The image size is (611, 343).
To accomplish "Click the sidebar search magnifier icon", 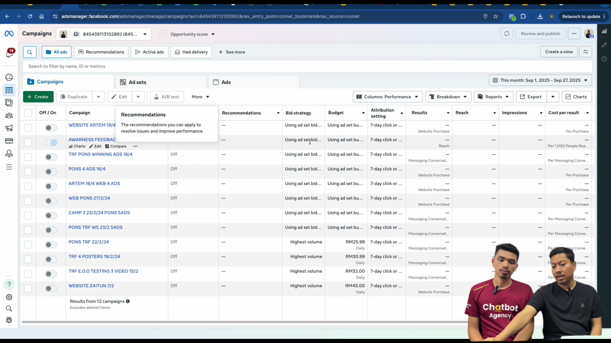I will click(9, 309).
